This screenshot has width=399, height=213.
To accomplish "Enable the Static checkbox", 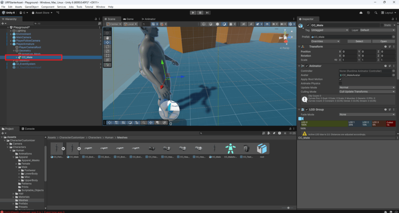I will (382, 25).
